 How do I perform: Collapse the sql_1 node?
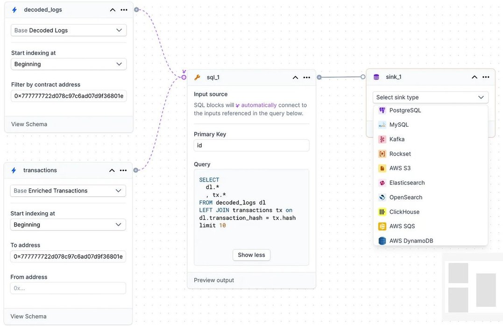click(x=295, y=78)
